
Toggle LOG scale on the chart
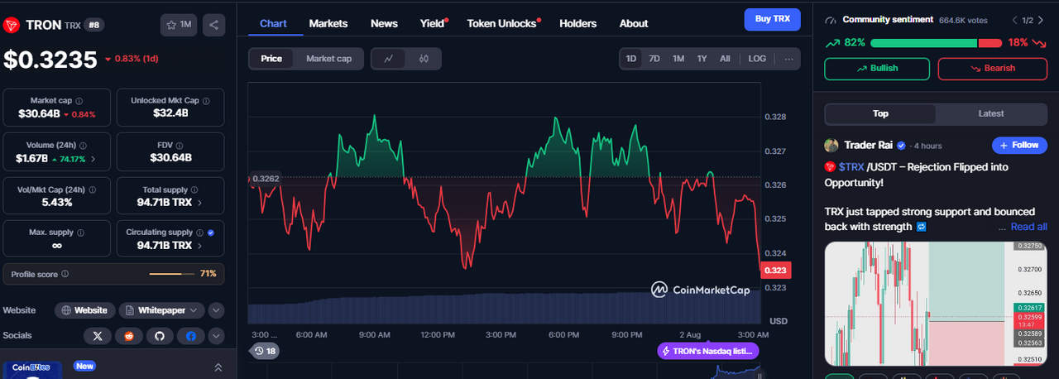point(757,59)
